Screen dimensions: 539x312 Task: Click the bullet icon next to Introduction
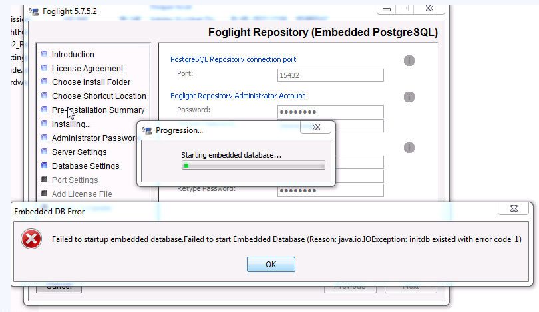click(x=45, y=55)
